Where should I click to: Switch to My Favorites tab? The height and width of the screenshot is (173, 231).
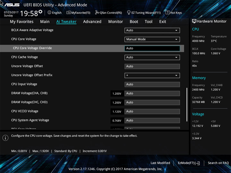coord(22,22)
